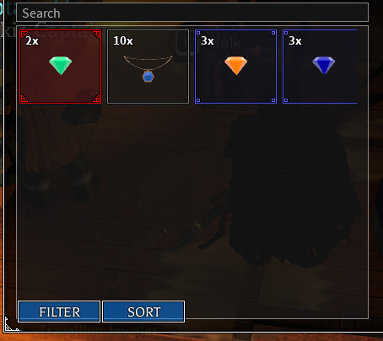Click the gray-bordered necklace slot frame
Image resolution: width=383 pixels, height=341 pixels.
tap(148, 67)
